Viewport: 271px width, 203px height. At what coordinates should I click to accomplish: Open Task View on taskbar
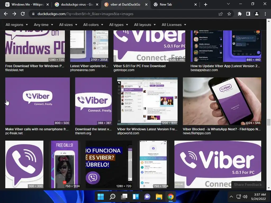[x=124, y=197]
